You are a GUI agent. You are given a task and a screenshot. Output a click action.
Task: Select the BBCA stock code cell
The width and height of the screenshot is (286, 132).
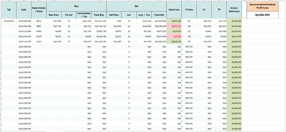[x=39, y=21]
